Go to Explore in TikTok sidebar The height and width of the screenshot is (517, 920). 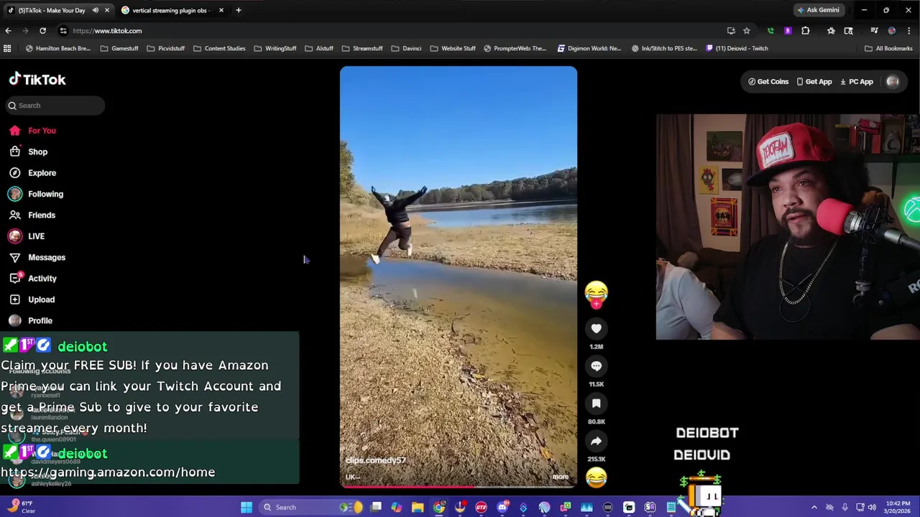pos(33,173)
